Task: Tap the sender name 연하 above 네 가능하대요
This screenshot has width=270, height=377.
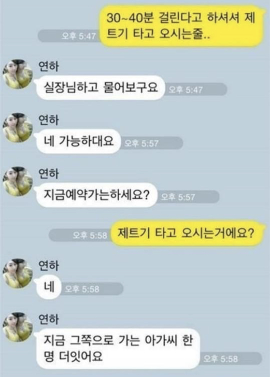Action: tap(49, 120)
